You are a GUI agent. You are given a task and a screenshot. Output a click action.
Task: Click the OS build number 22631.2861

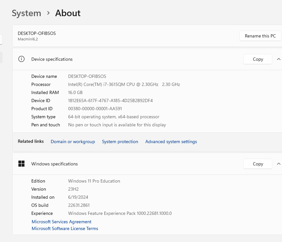tap(79, 205)
